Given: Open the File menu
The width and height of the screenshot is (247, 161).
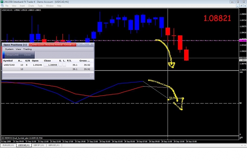Looking at the screenshot, I should 7,6.
